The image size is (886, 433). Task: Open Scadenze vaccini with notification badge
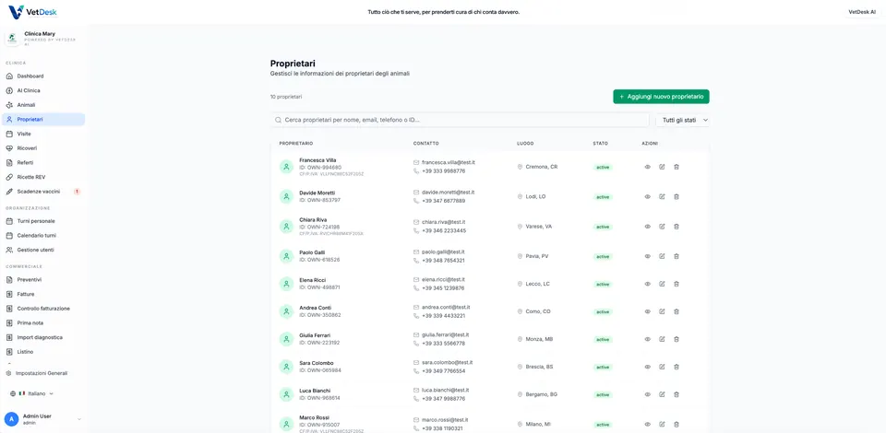point(43,192)
